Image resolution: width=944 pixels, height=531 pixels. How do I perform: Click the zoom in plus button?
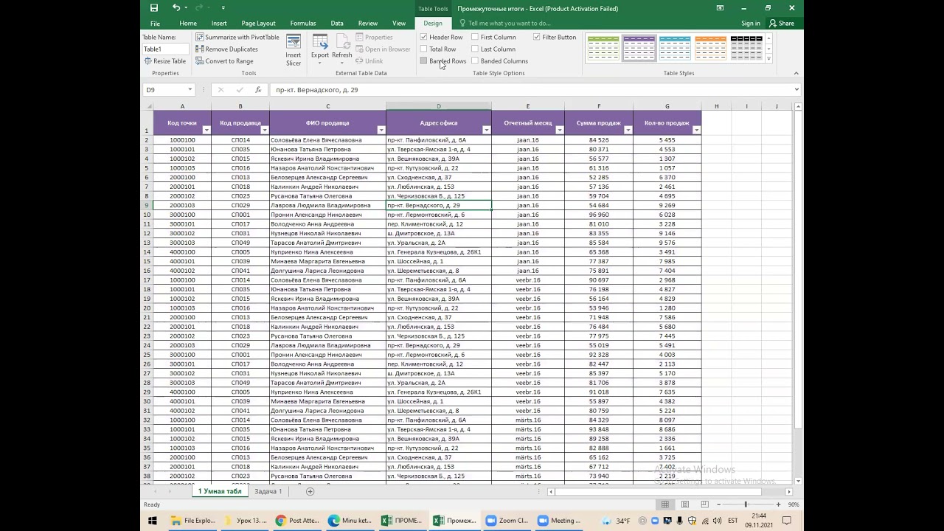[779, 504]
